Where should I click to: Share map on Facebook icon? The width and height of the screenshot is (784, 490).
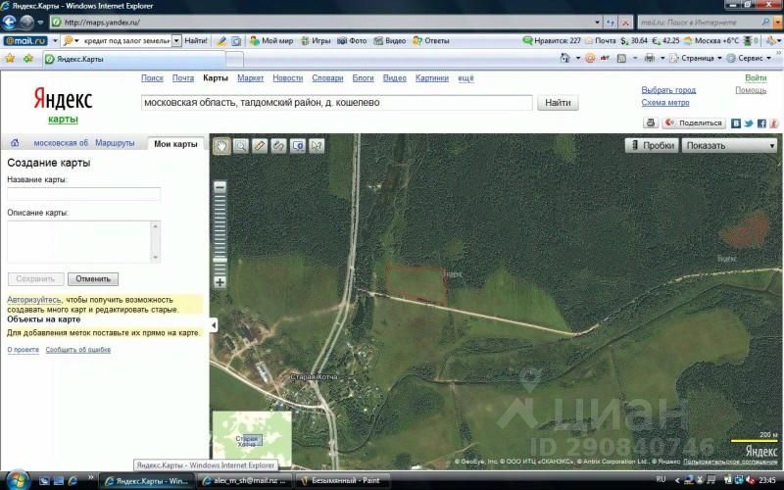click(761, 123)
